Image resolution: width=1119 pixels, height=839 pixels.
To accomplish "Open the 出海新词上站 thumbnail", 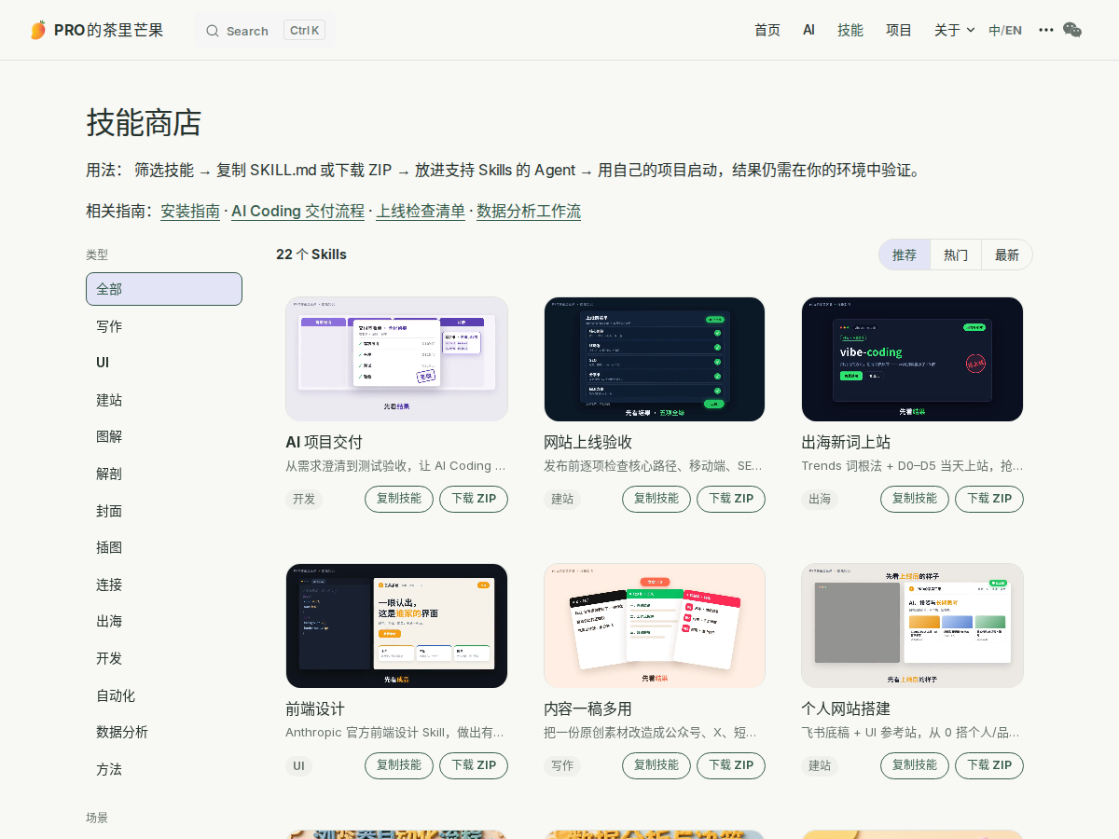I will [912, 359].
